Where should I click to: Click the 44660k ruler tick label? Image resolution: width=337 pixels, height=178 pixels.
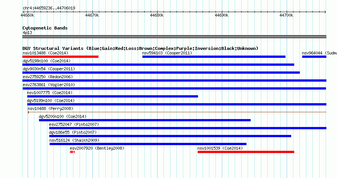27,15
